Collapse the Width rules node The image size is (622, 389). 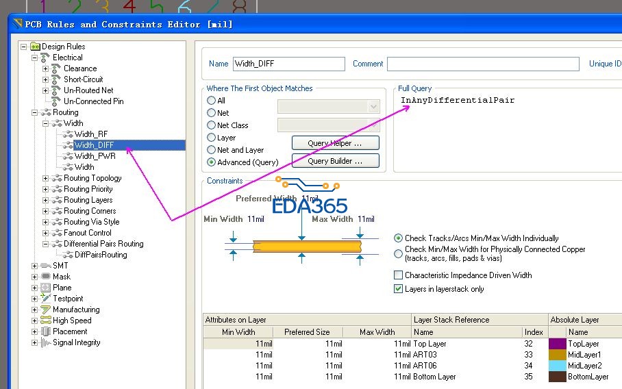click(46, 124)
